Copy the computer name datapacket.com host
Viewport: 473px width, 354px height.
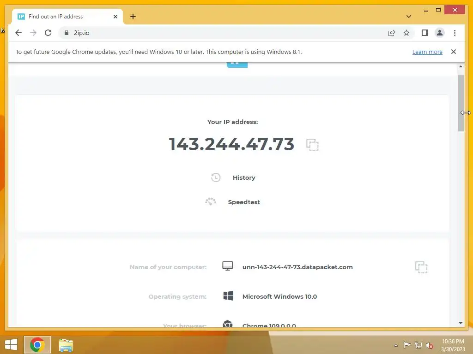click(421, 267)
